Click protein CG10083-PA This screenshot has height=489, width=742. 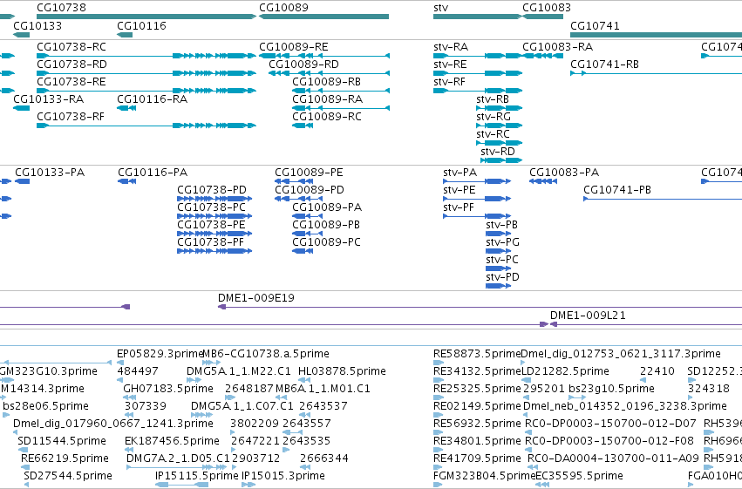pos(564,172)
